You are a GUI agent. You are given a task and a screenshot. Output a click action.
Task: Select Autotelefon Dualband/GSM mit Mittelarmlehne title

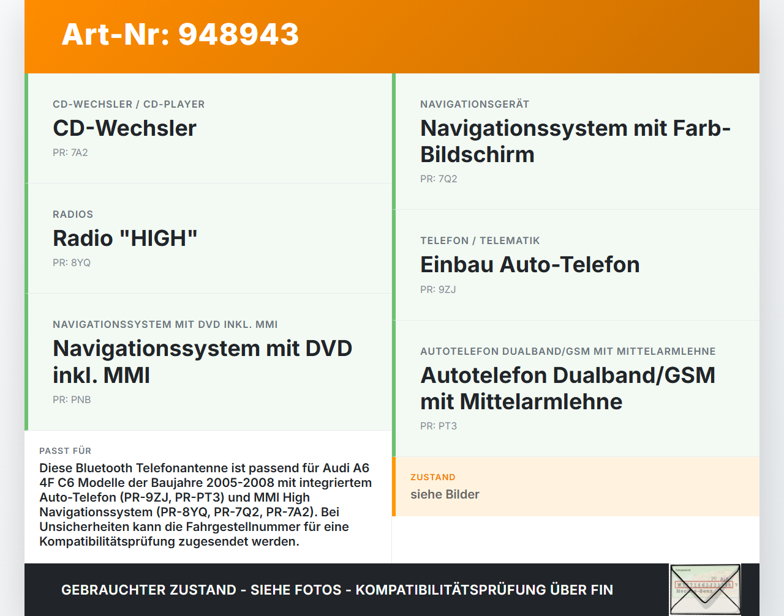coord(567,388)
